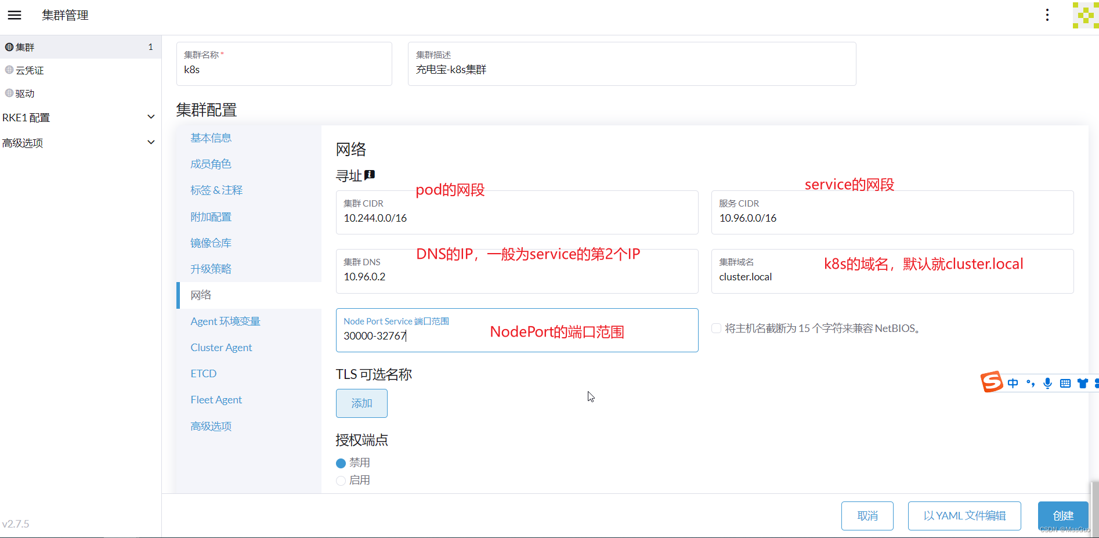The image size is (1099, 538).
Task: Open the 基本信息 config tab
Action: pos(249,138)
